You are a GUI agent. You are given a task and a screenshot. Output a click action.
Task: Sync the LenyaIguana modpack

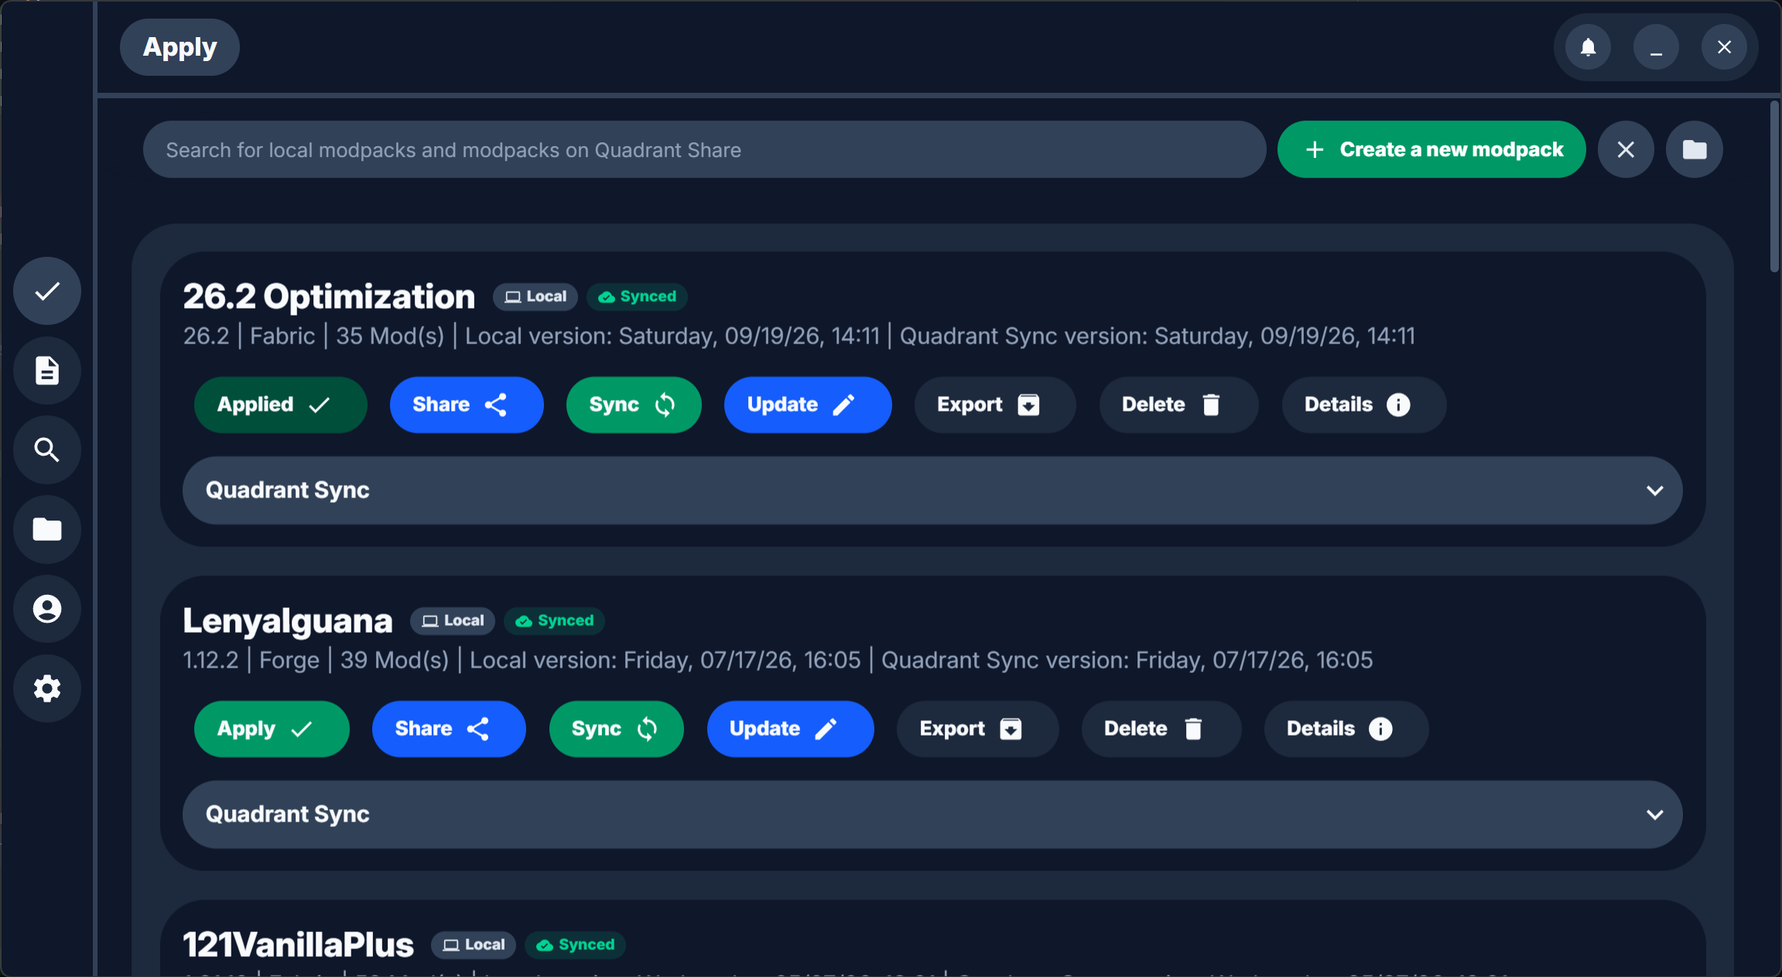point(616,729)
